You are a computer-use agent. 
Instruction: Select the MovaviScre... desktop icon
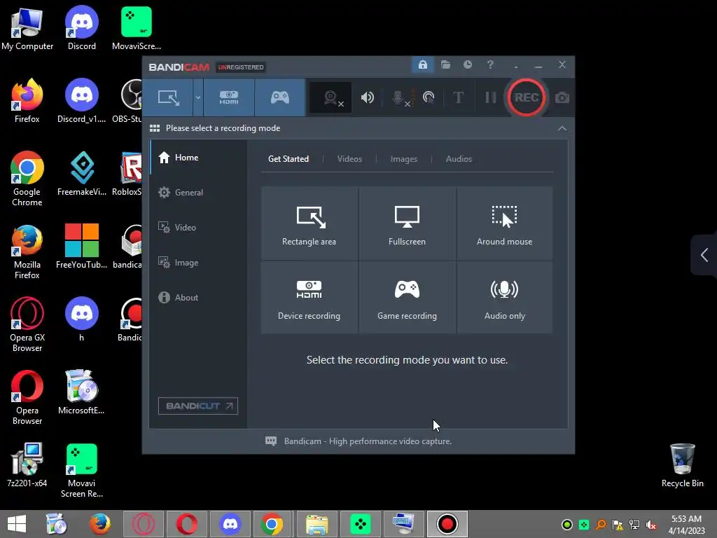pos(137,28)
